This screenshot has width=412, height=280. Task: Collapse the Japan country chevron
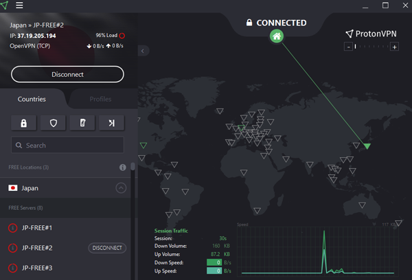pos(121,188)
